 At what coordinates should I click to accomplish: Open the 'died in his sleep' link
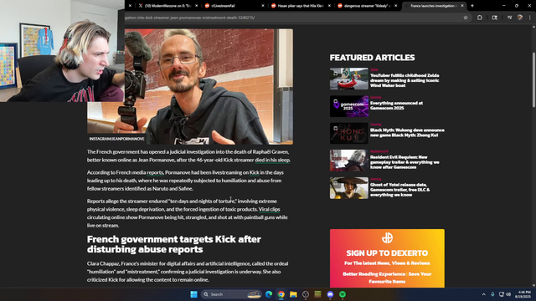(272, 160)
